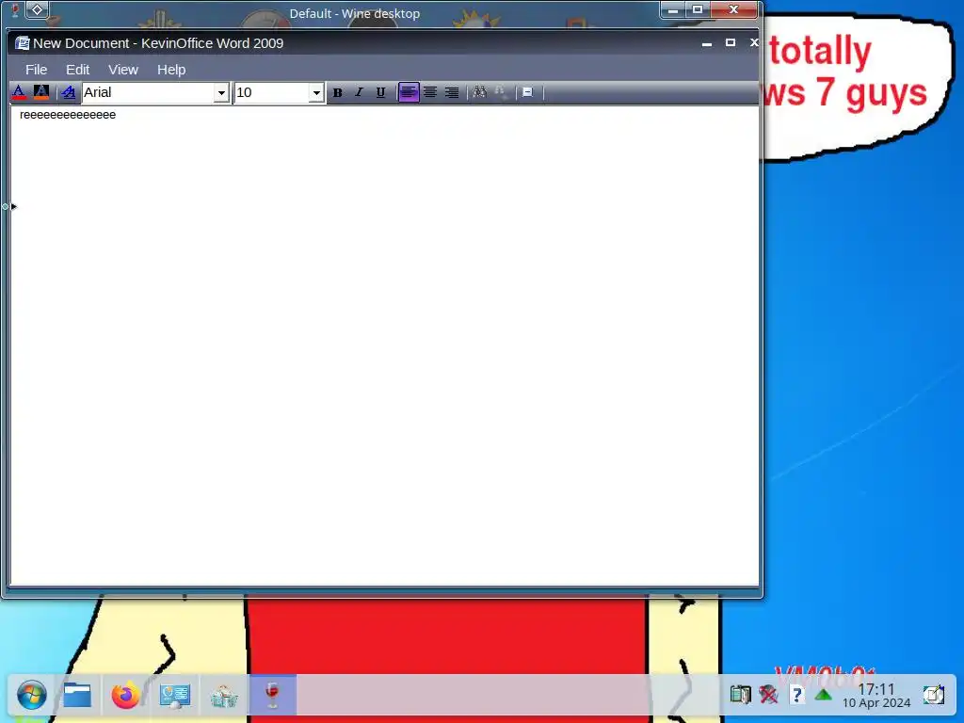Open the File menu

pos(37,70)
